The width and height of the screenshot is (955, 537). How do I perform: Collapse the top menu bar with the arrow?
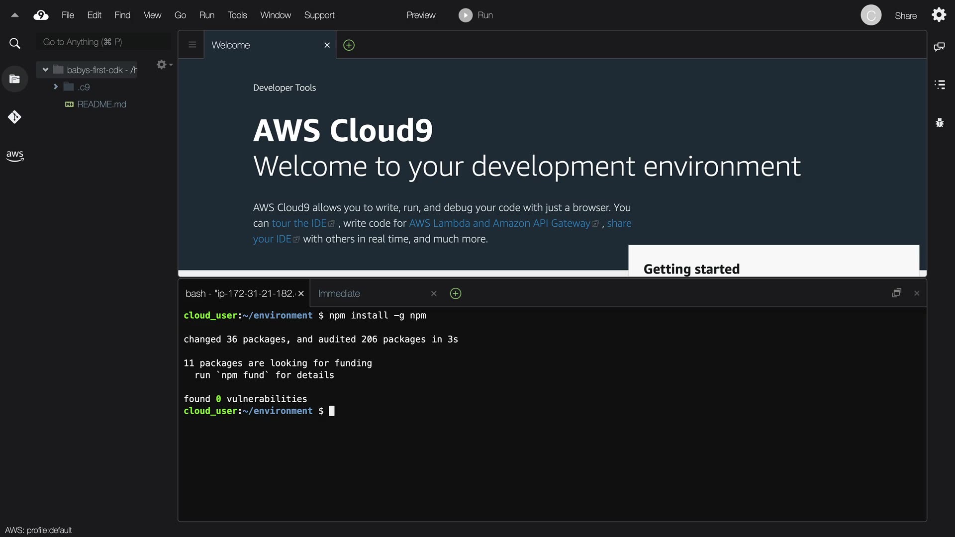coord(15,15)
